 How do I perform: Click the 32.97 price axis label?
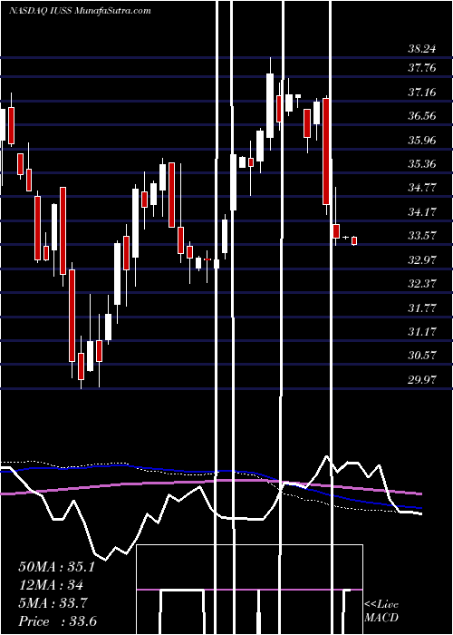coord(422,260)
